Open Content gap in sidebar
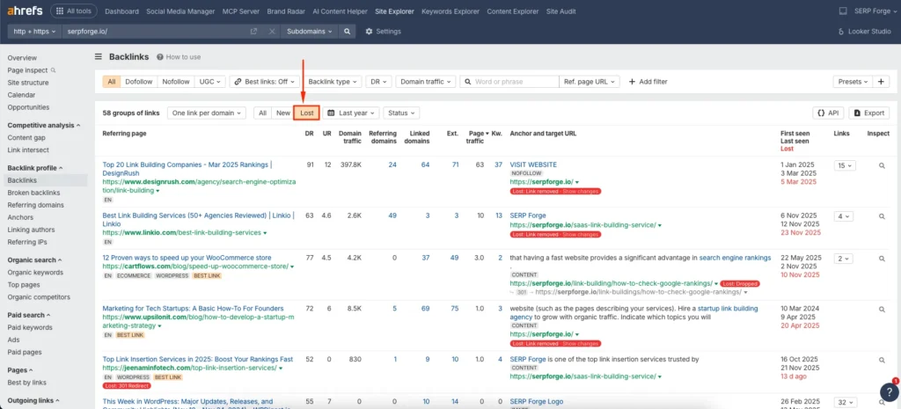Image resolution: width=901 pixels, height=409 pixels. click(26, 138)
